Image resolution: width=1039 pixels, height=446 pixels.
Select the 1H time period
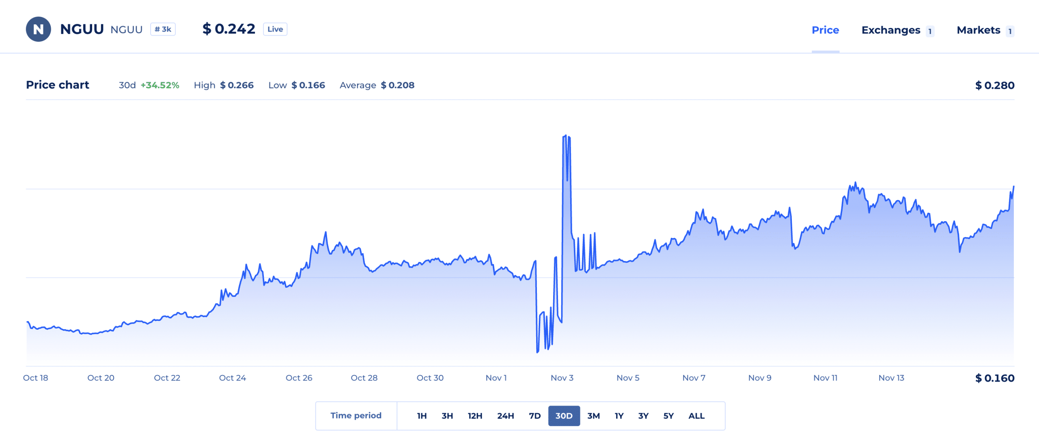coord(422,416)
